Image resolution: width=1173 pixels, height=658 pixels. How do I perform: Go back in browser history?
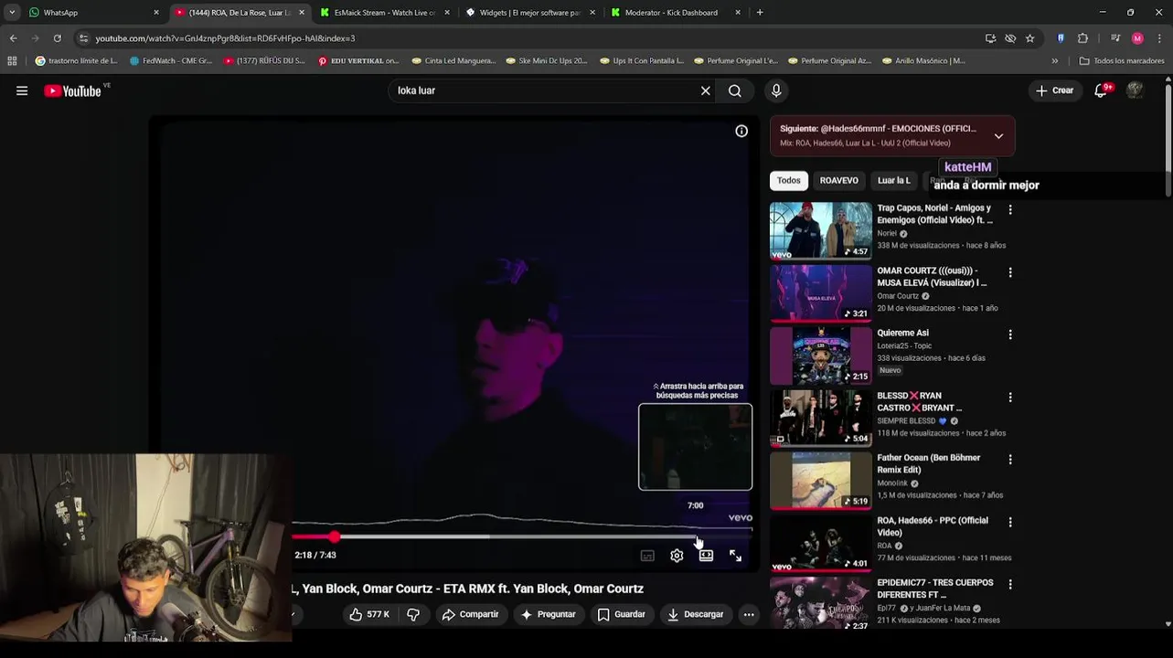click(x=13, y=38)
